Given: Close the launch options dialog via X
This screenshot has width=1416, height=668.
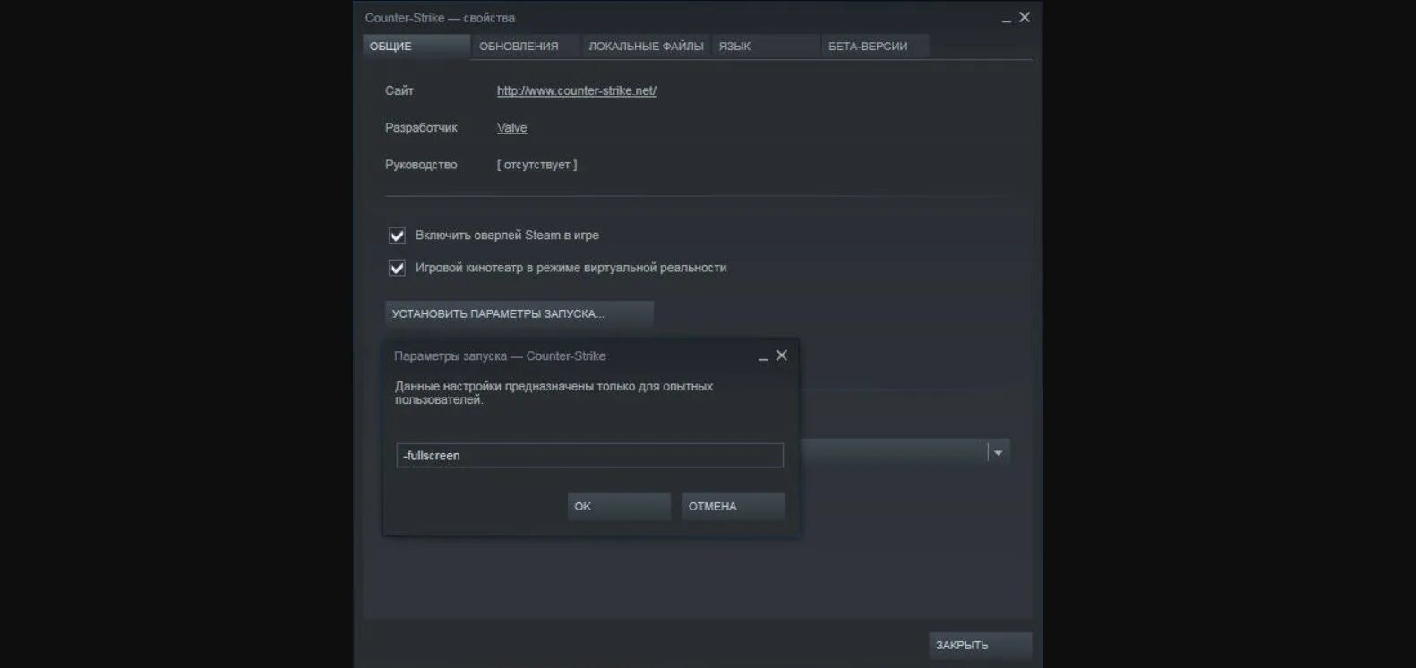Looking at the screenshot, I should (x=782, y=355).
